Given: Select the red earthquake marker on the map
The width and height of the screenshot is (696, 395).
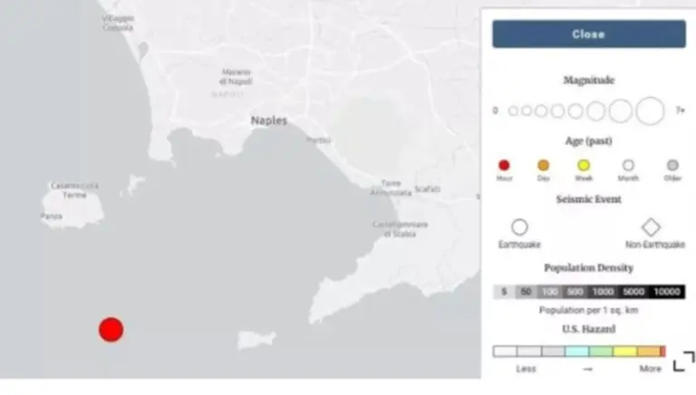Looking at the screenshot, I should point(111,330).
